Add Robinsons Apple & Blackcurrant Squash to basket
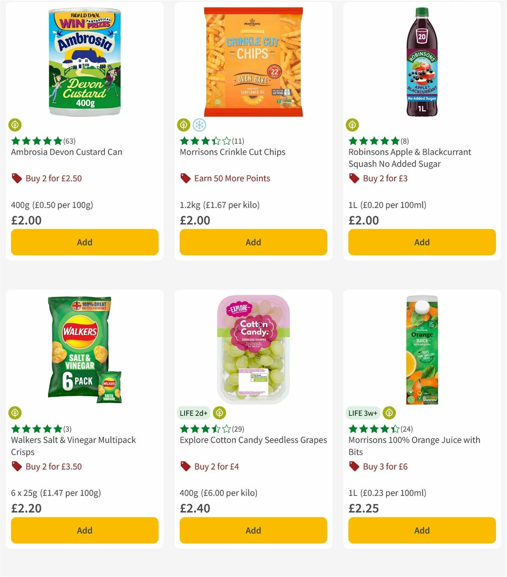Image resolution: width=507 pixels, height=577 pixels. [x=421, y=242]
